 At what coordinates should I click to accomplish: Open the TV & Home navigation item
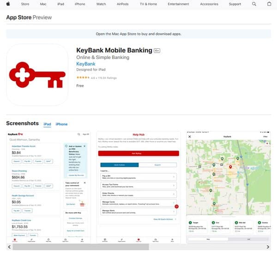(148, 4)
